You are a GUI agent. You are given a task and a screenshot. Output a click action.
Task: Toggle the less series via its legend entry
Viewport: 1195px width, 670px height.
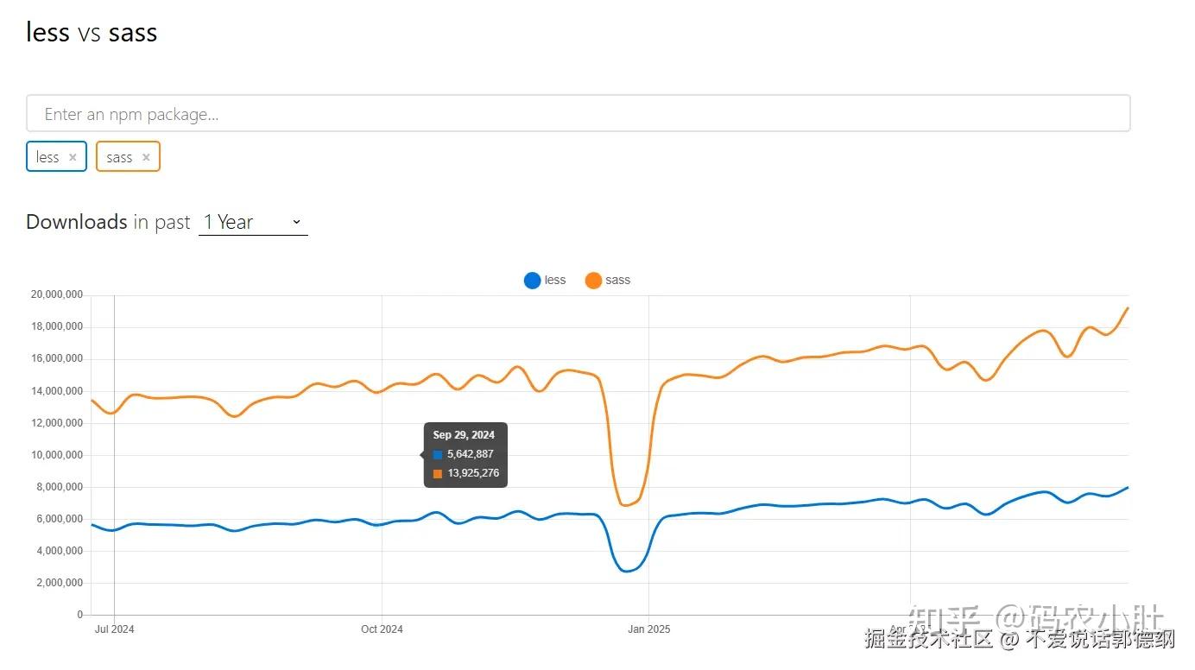coord(545,280)
